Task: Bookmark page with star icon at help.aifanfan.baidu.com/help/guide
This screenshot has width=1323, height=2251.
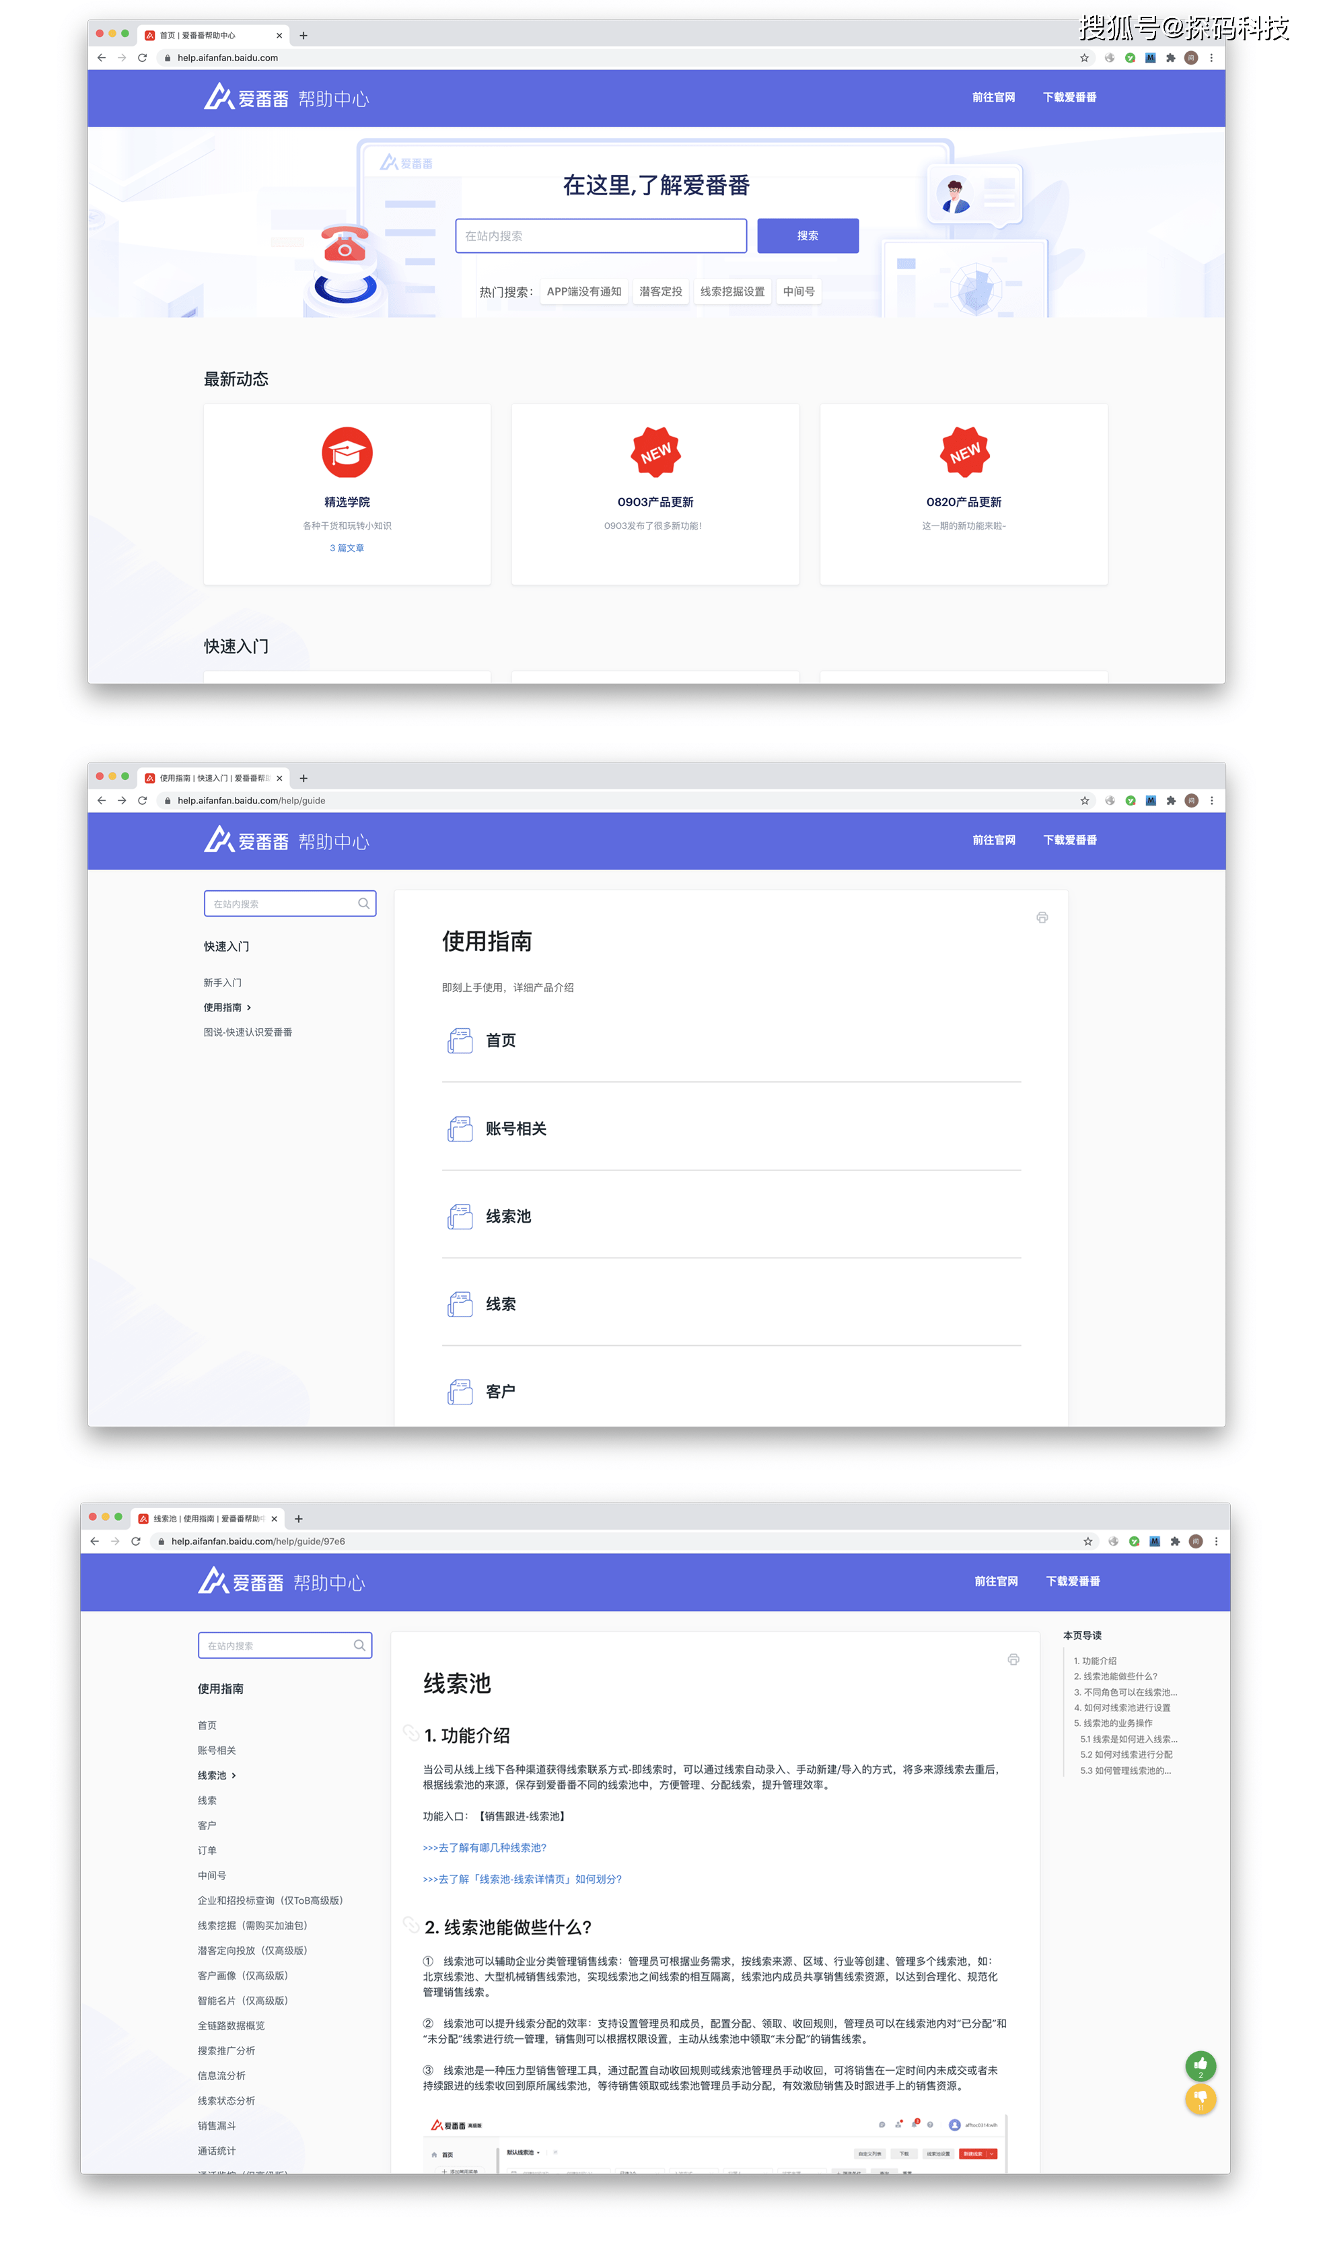Action: tap(1085, 801)
